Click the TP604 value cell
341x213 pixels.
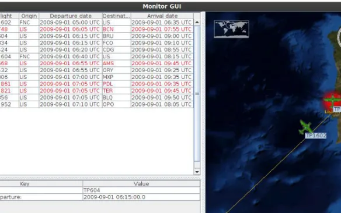(141, 190)
